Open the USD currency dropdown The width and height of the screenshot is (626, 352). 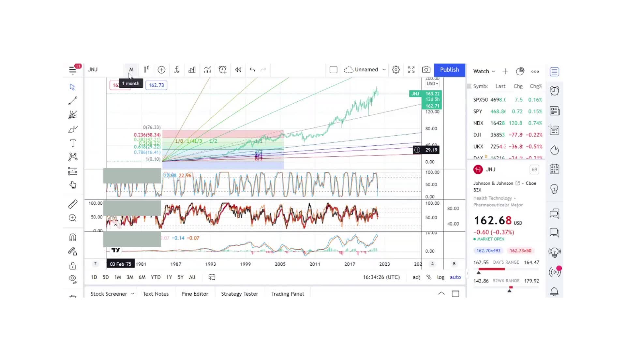[432, 83]
